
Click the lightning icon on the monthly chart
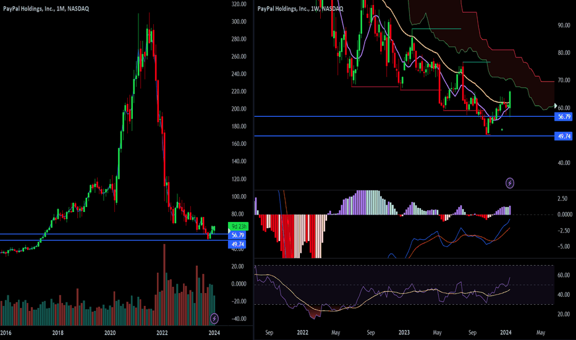(214, 318)
